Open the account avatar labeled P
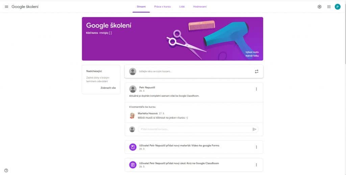 338,7
